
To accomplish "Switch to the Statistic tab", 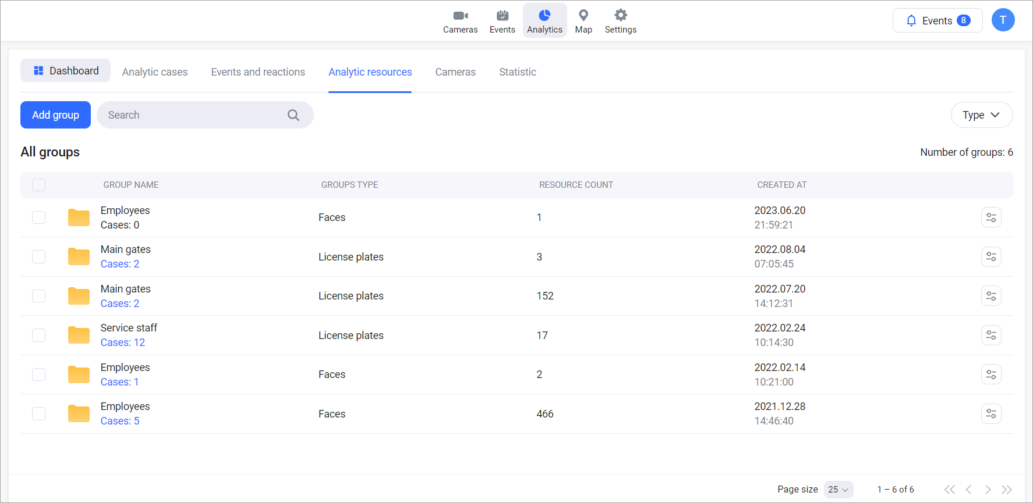I will (517, 72).
